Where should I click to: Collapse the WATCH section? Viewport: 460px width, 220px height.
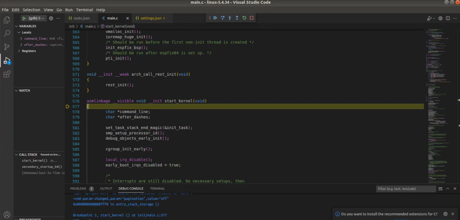point(17,90)
